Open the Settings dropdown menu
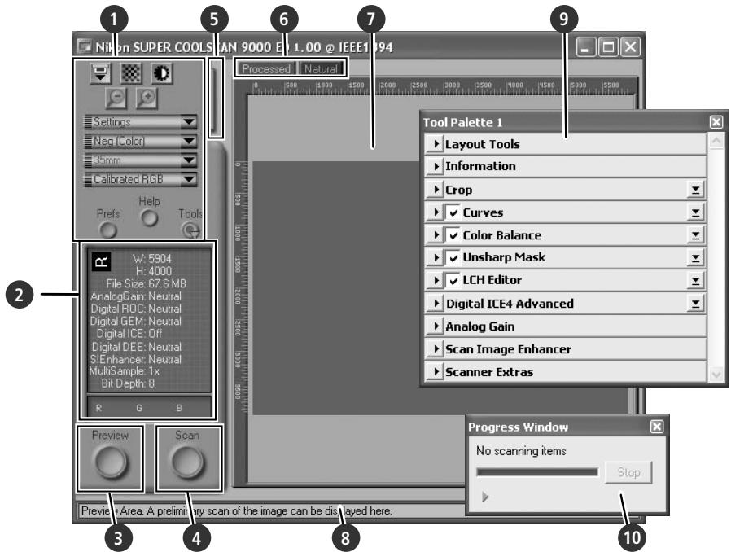The image size is (731, 552). pyautogui.click(x=140, y=122)
